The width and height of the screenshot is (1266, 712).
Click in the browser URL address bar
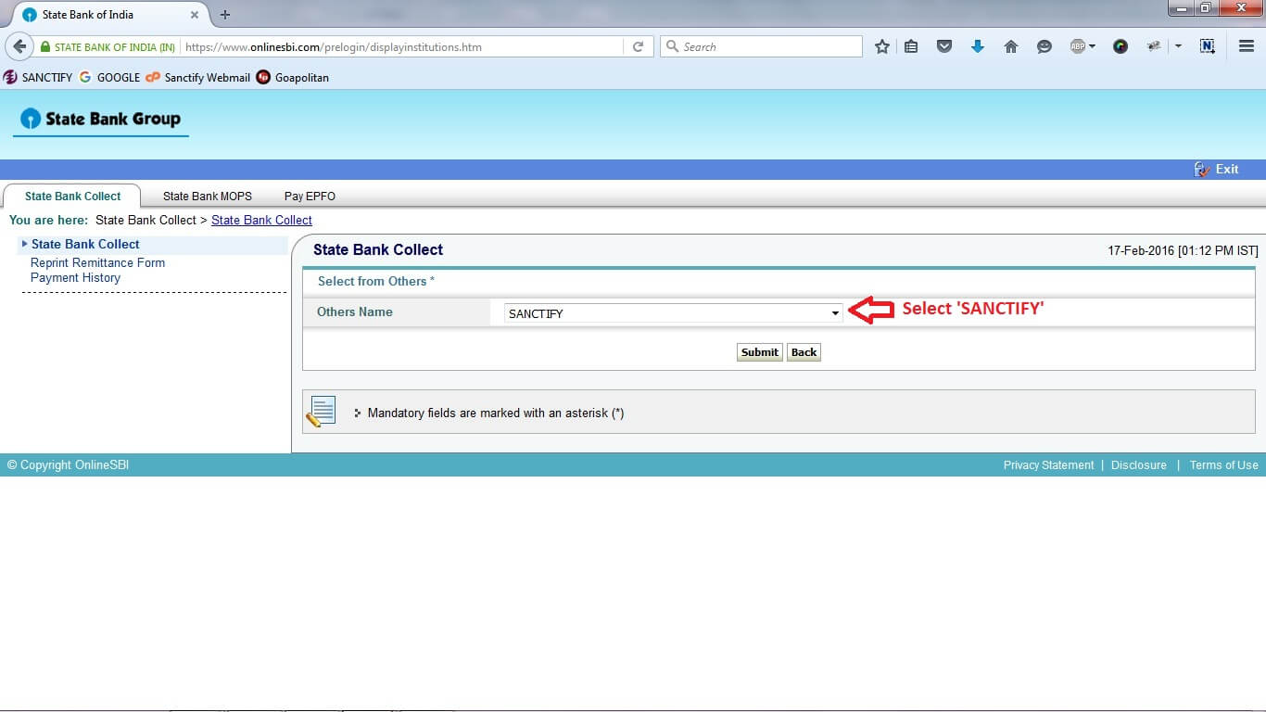coord(400,46)
